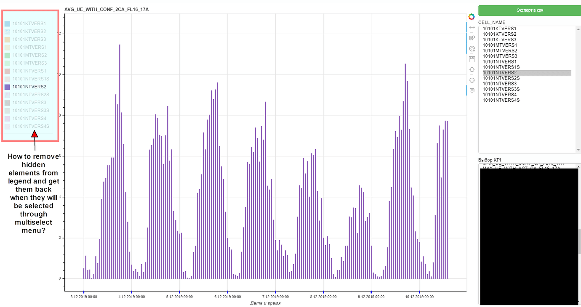This screenshot has height=307, width=581.
Task: Activate the horizontal pan tool
Action: point(472,27)
